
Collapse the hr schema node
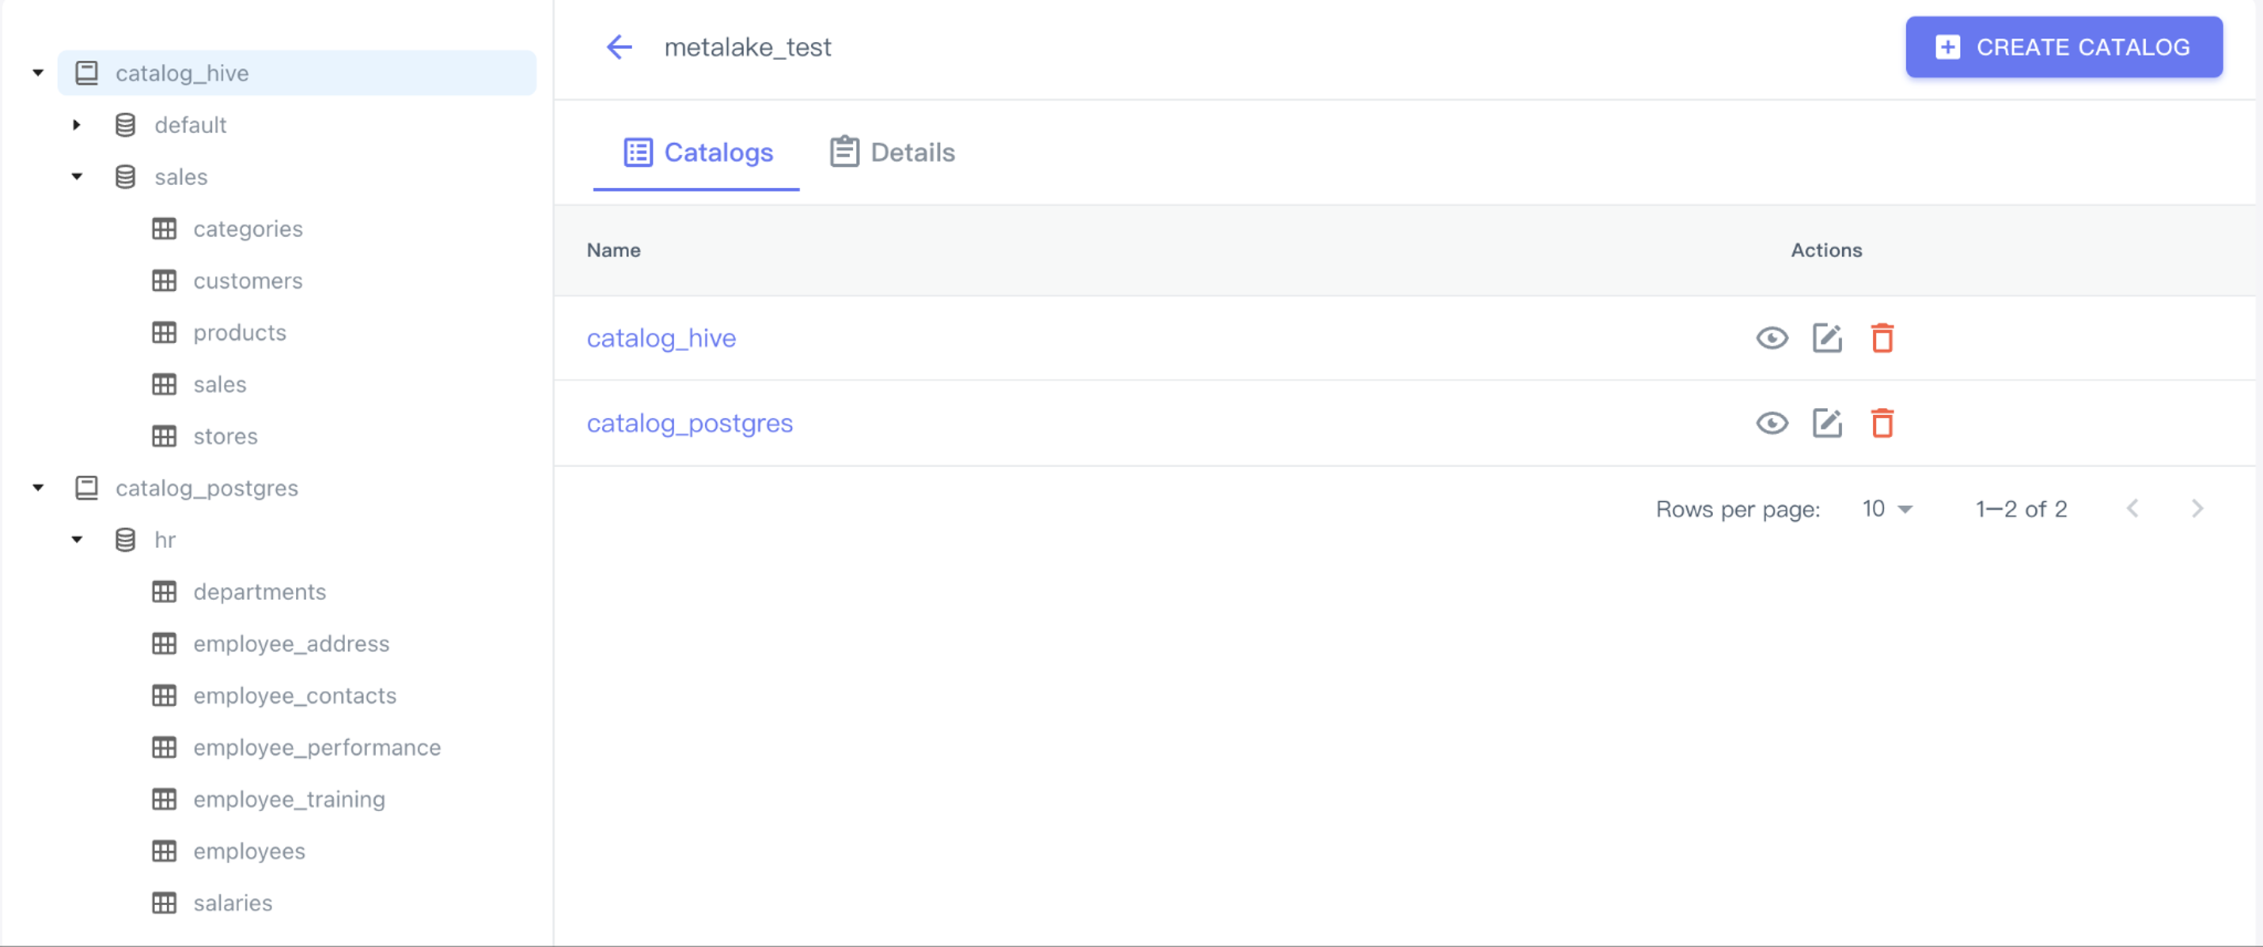77,540
